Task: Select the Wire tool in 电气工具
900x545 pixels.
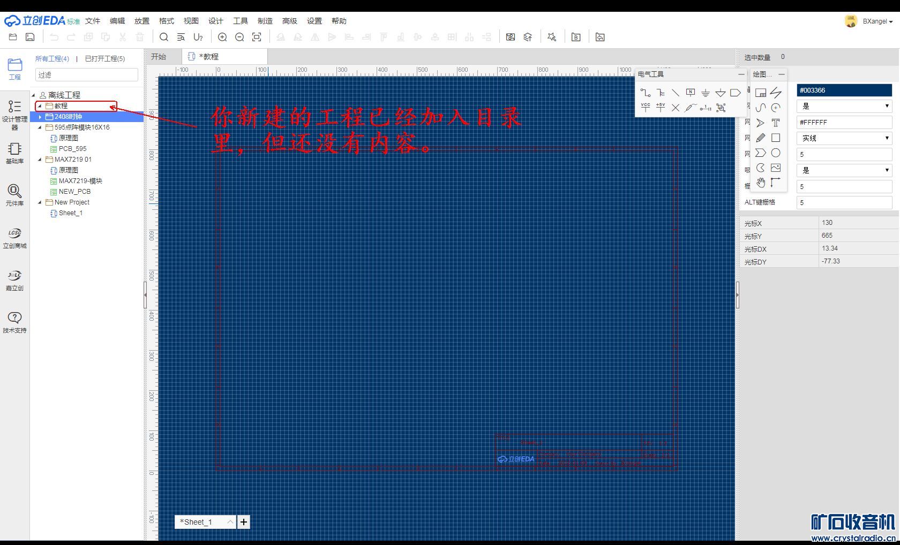Action: tap(646, 93)
